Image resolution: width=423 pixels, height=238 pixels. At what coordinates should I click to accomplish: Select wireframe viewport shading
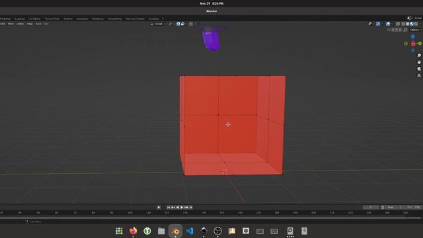click(403, 24)
